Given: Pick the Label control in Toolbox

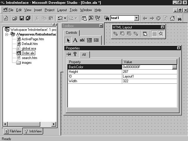Looking at the screenshot, I should 75,40.
